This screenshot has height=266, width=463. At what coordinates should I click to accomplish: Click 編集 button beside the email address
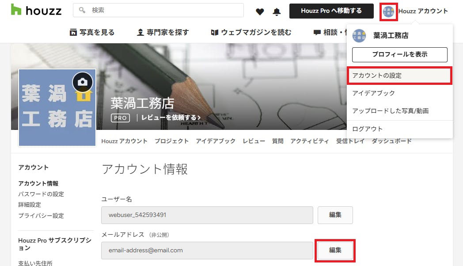[x=335, y=250]
